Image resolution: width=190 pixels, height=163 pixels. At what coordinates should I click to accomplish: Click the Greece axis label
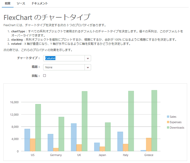(149, 155)
